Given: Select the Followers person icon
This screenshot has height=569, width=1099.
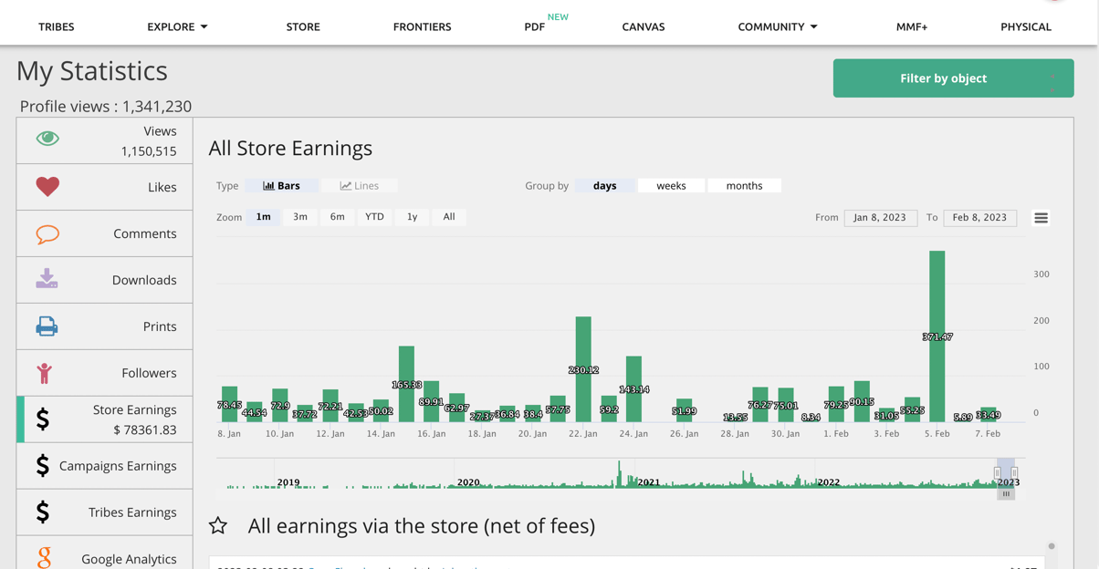Looking at the screenshot, I should click(45, 372).
